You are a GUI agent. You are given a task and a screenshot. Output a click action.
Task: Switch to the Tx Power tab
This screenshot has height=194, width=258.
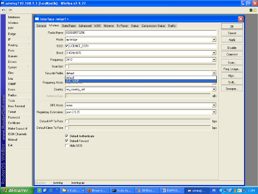[x=122, y=26]
